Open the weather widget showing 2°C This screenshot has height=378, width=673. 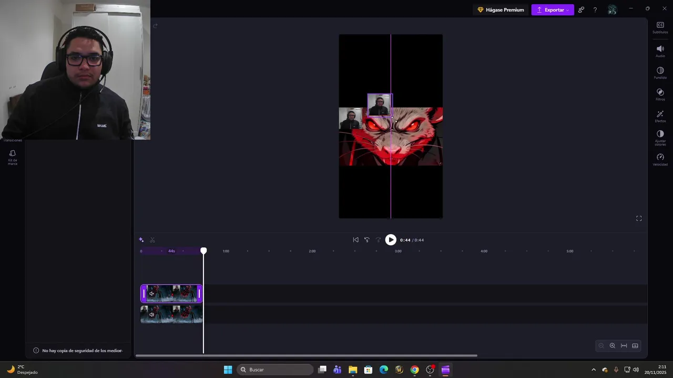(x=22, y=370)
